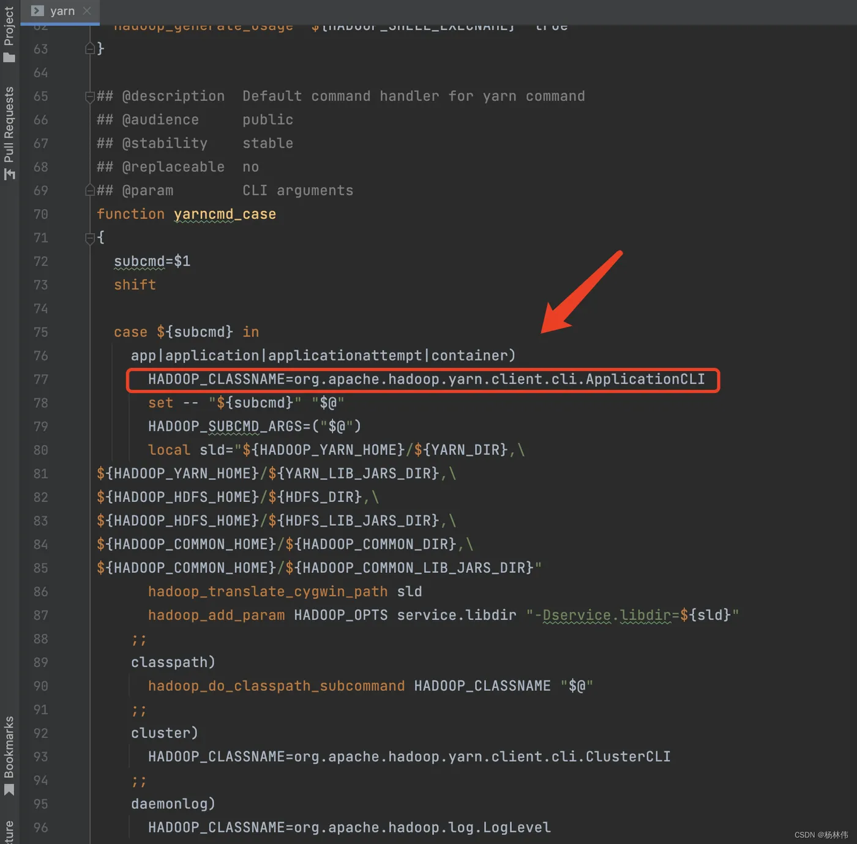857x844 pixels.
Task: Select the yarn editor tab
Action: click(x=60, y=11)
